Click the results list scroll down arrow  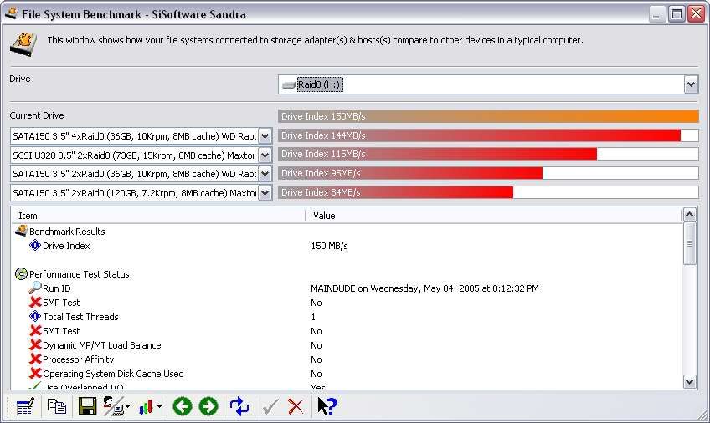[x=690, y=381]
